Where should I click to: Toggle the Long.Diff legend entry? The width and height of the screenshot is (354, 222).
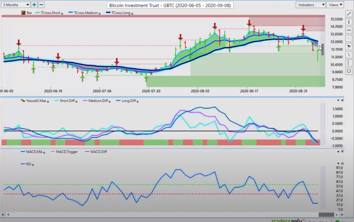126,101
